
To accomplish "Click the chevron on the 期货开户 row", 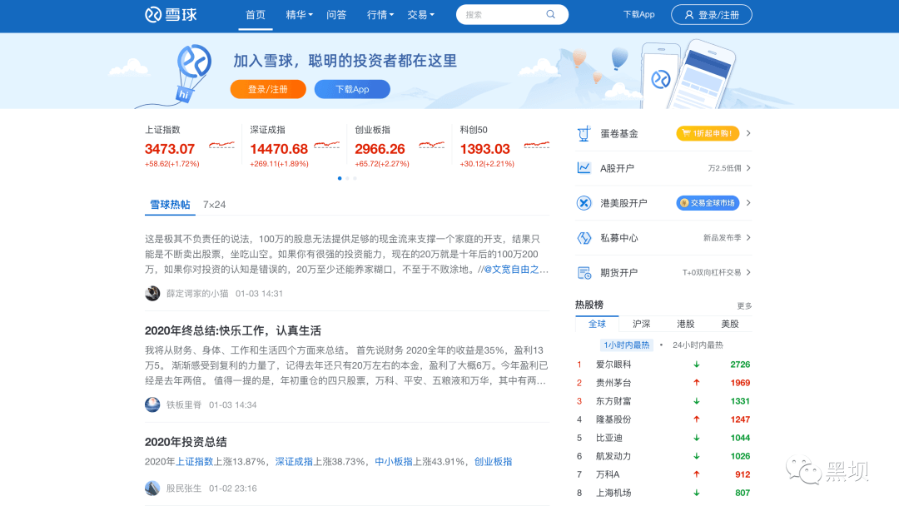I will coord(748,272).
